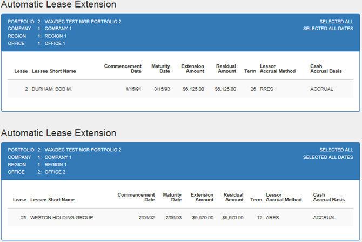Click the $6,125.00 extension amount

(x=193, y=89)
